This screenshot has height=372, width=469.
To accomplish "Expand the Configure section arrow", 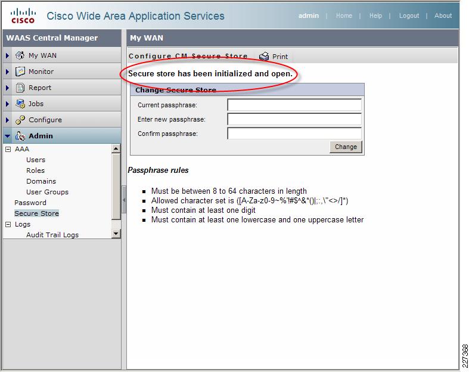I will (x=8, y=120).
